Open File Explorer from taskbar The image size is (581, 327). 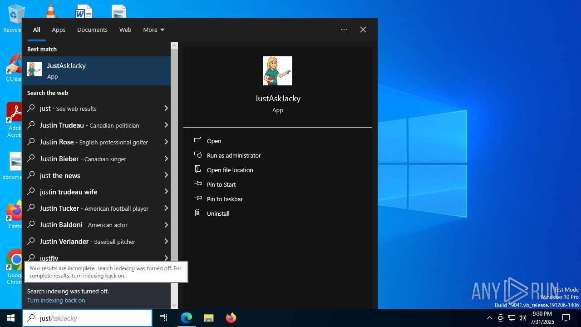208,318
